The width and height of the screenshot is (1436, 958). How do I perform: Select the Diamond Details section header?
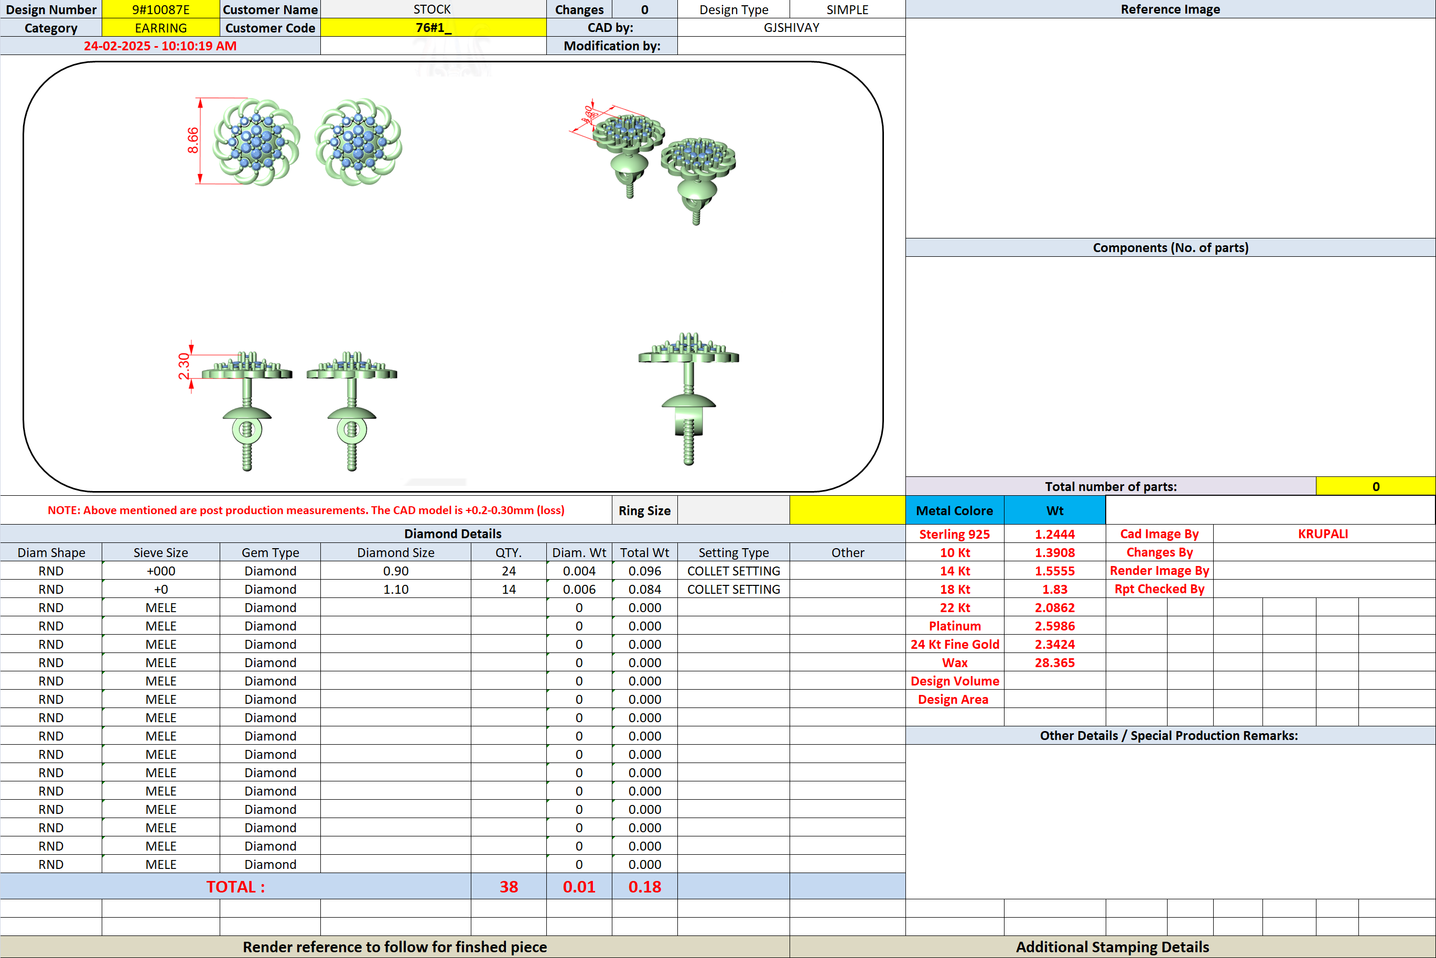pyautogui.click(x=453, y=534)
